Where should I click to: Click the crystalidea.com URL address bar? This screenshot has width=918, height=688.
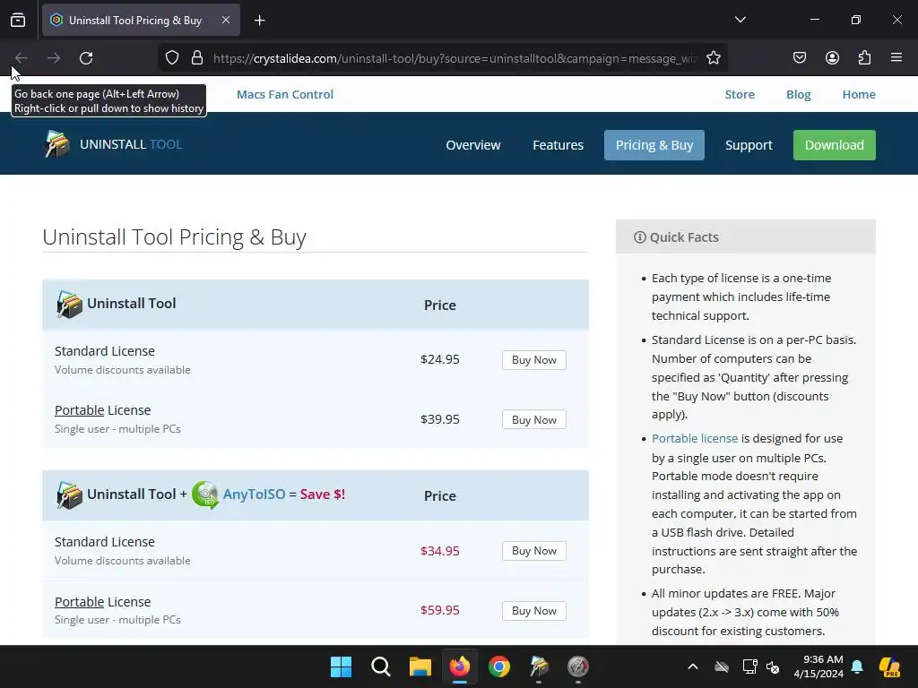[455, 58]
